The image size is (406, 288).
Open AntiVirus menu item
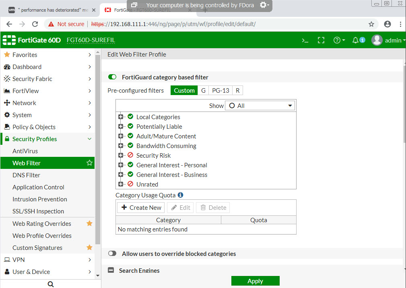click(x=25, y=151)
